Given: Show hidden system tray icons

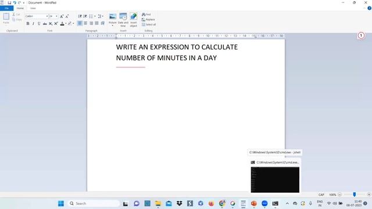Looking at the screenshot, I should [287, 203].
